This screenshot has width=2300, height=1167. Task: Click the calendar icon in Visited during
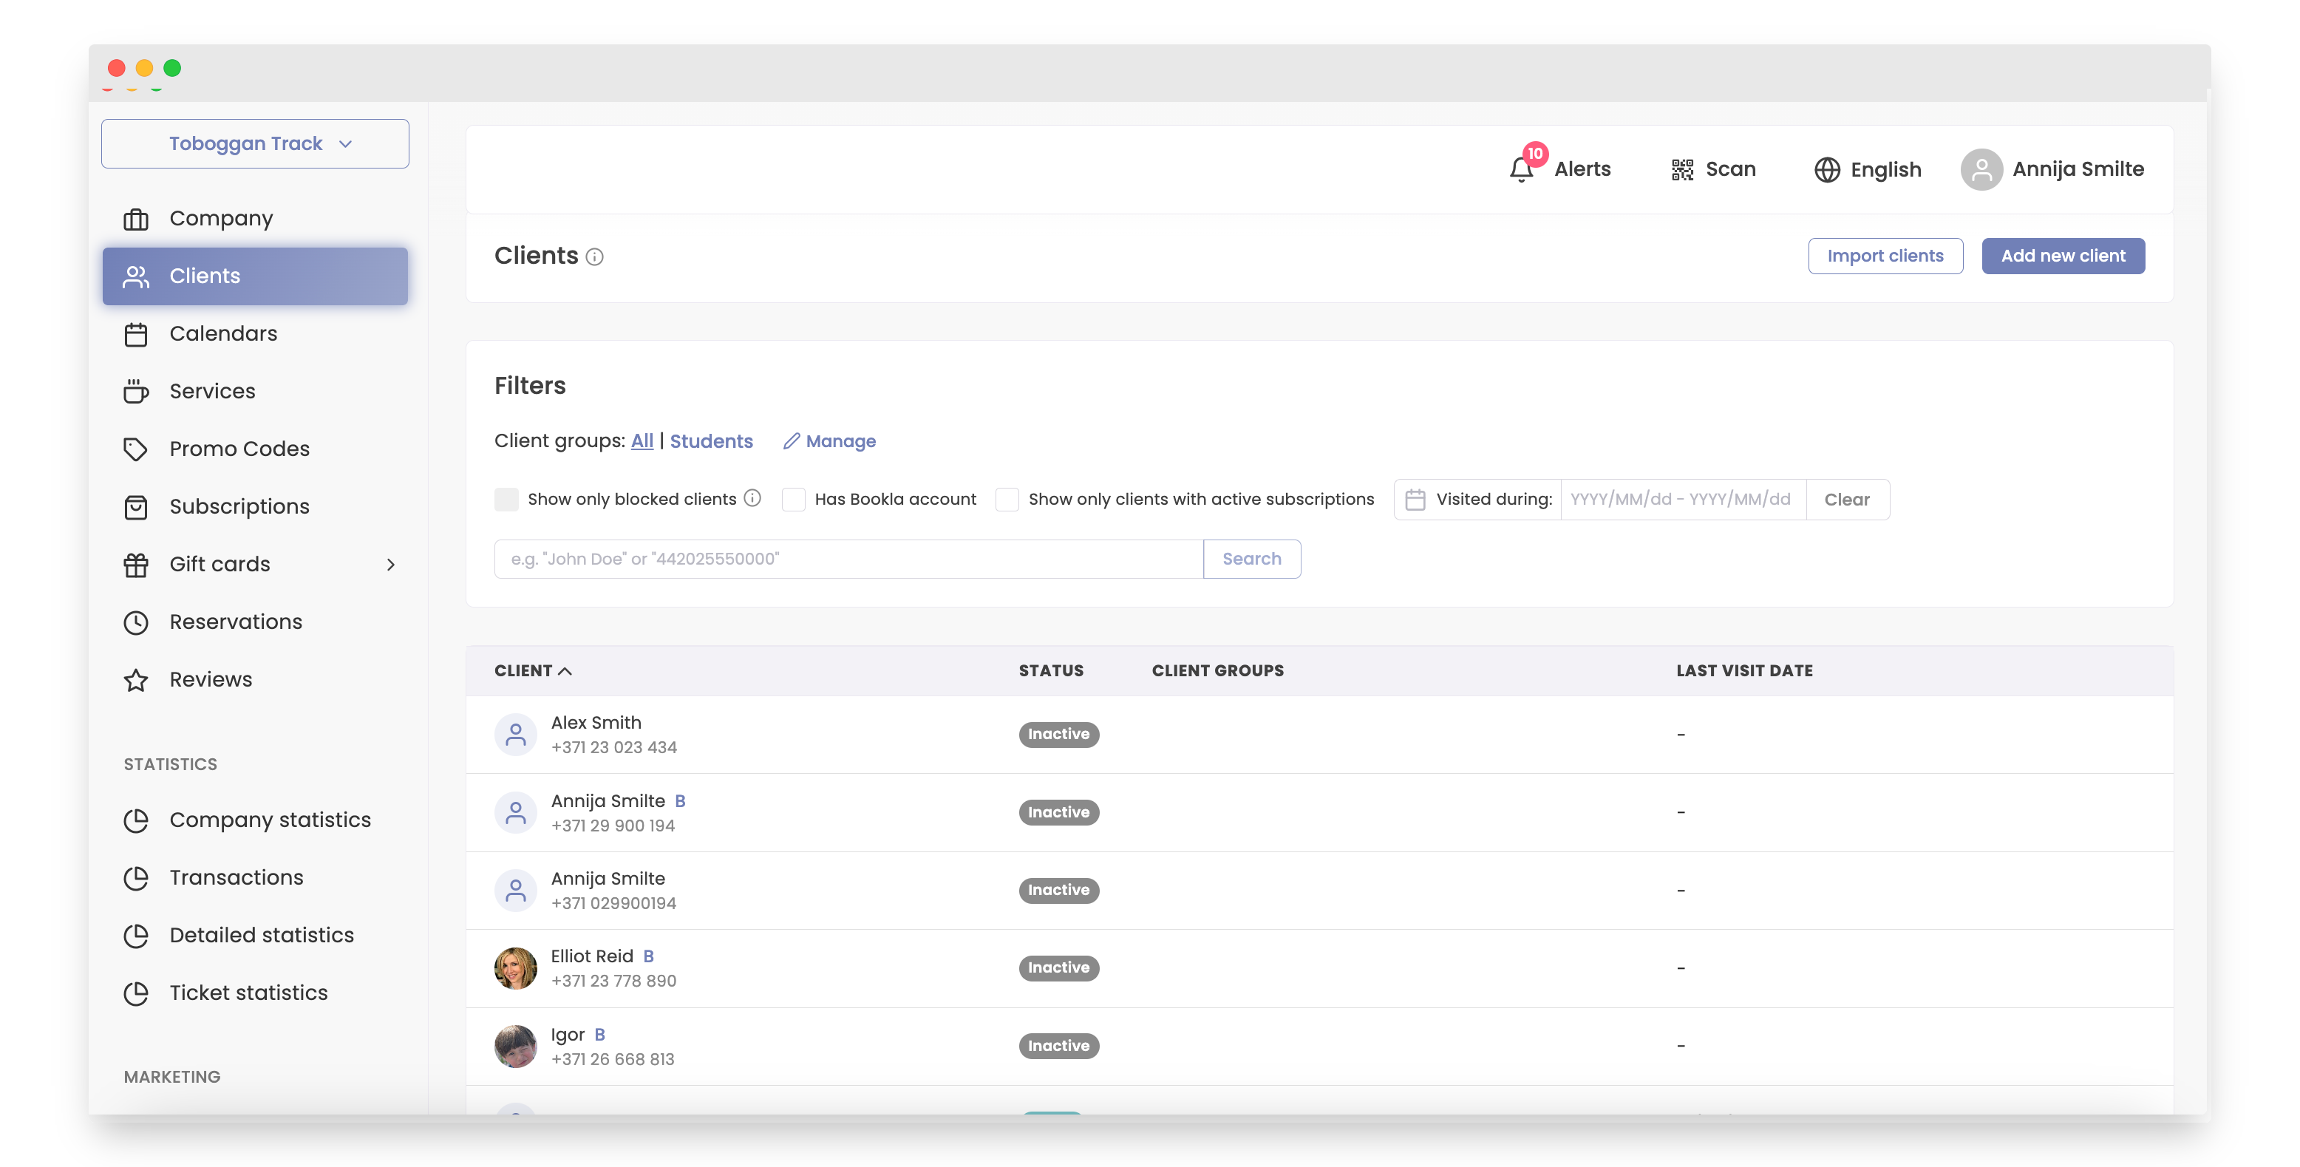1415,499
